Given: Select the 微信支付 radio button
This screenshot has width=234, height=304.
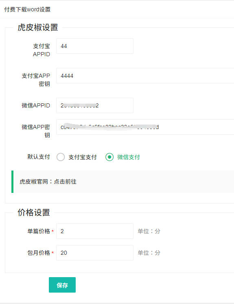Looking at the screenshot, I should 109,157.
